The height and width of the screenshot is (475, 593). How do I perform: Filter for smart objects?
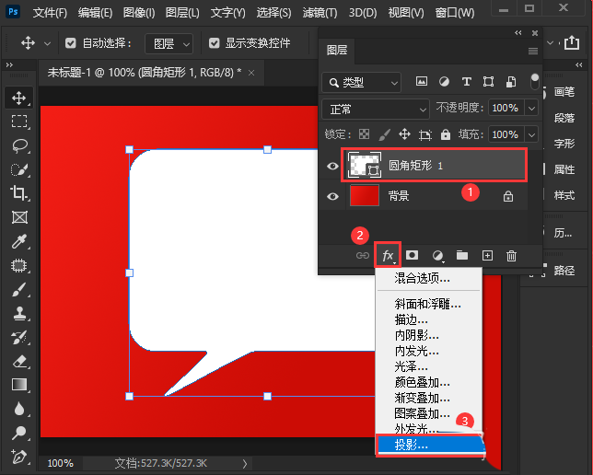(511, 81)
